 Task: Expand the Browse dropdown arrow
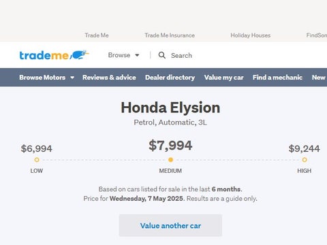coord(137,55)
